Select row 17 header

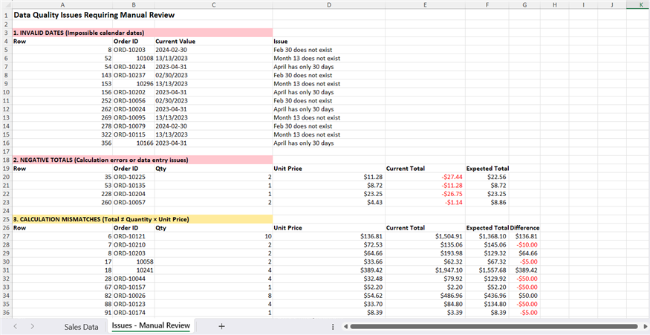point(6,152)
